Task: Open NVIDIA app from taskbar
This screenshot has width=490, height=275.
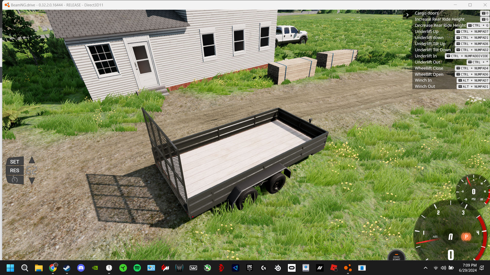Action: pos(95,268)
